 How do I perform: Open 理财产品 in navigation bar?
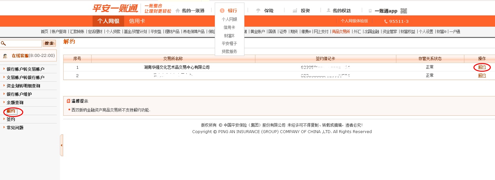click(x=172, y=32)
